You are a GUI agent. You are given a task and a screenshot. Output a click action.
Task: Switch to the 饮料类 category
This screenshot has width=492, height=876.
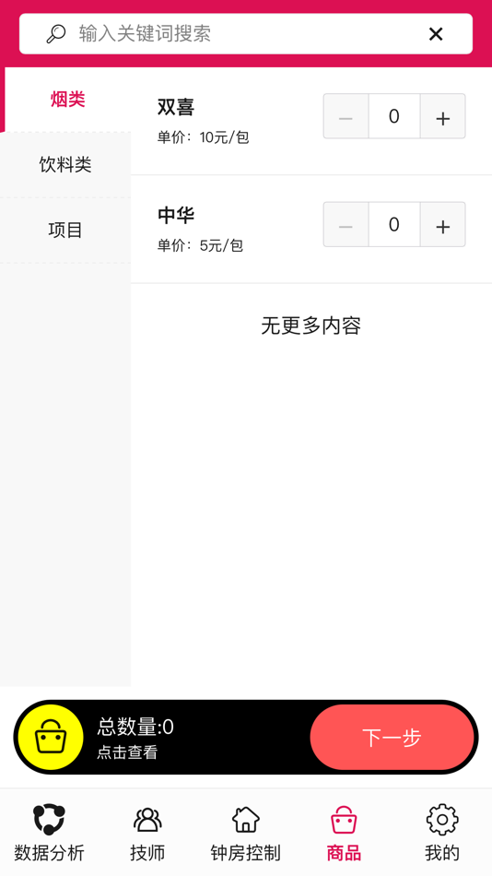(x=65, y=165)
